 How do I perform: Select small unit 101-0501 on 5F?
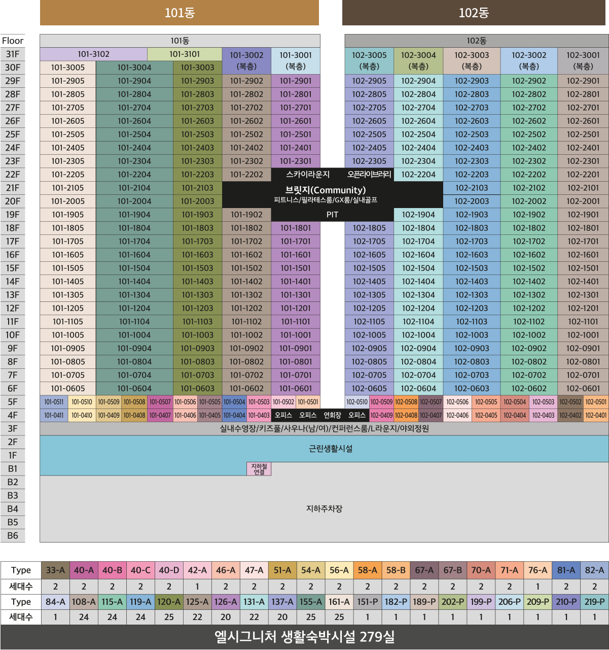[x=308, y=402]
